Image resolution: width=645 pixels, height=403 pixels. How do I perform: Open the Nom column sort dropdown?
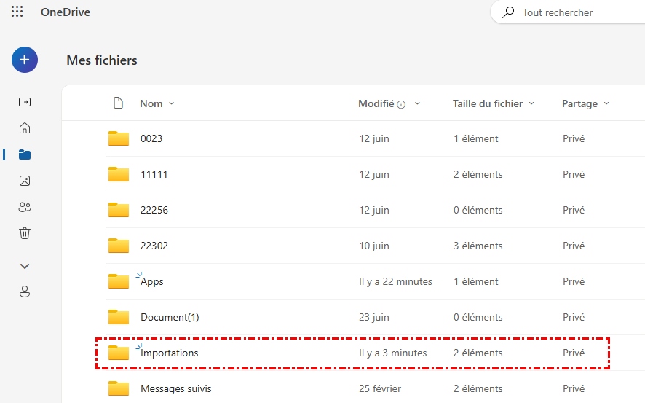coord(172,103)
